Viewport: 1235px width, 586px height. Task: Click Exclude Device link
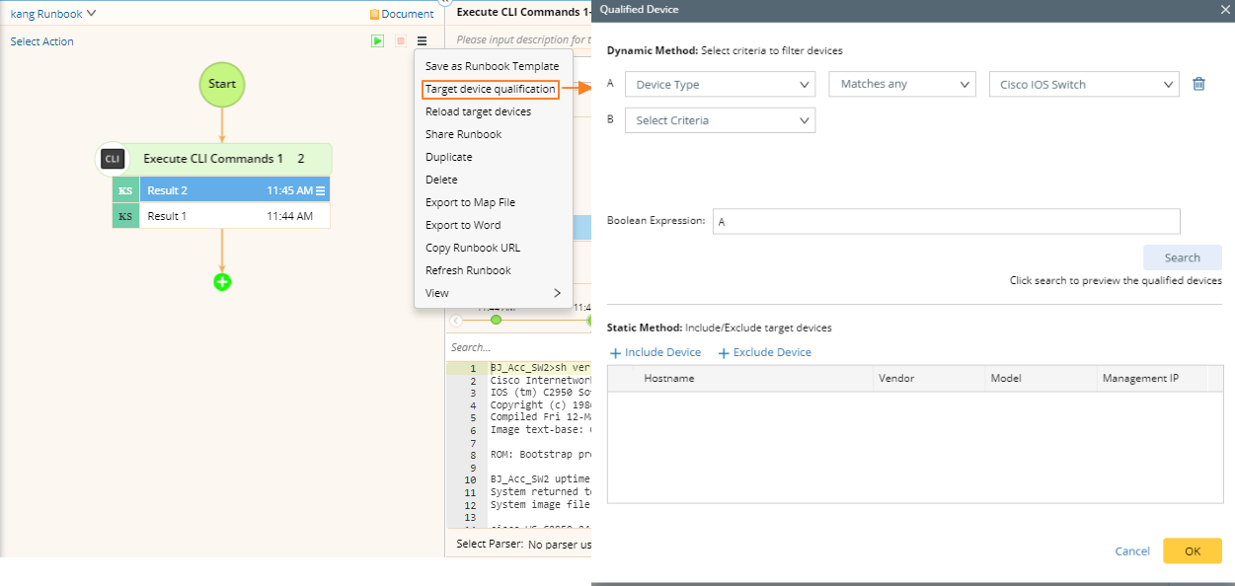(764, 352)
